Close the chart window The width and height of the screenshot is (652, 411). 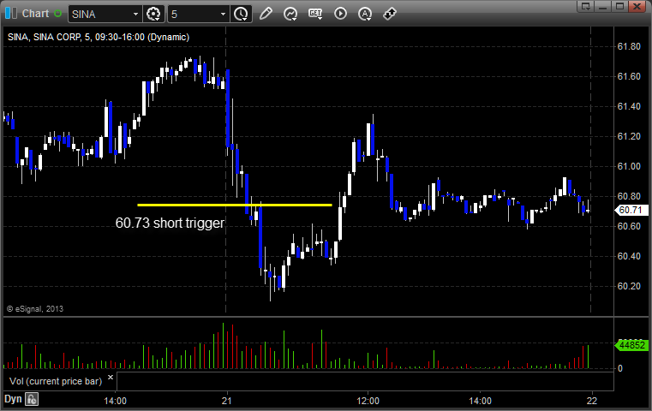pyautogui.click(x=637, y=6)
